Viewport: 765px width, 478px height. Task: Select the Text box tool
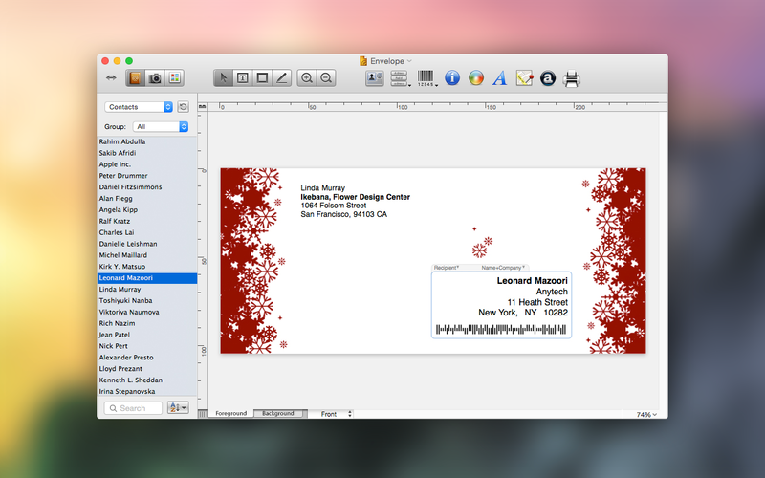click(x=243, y=78)
